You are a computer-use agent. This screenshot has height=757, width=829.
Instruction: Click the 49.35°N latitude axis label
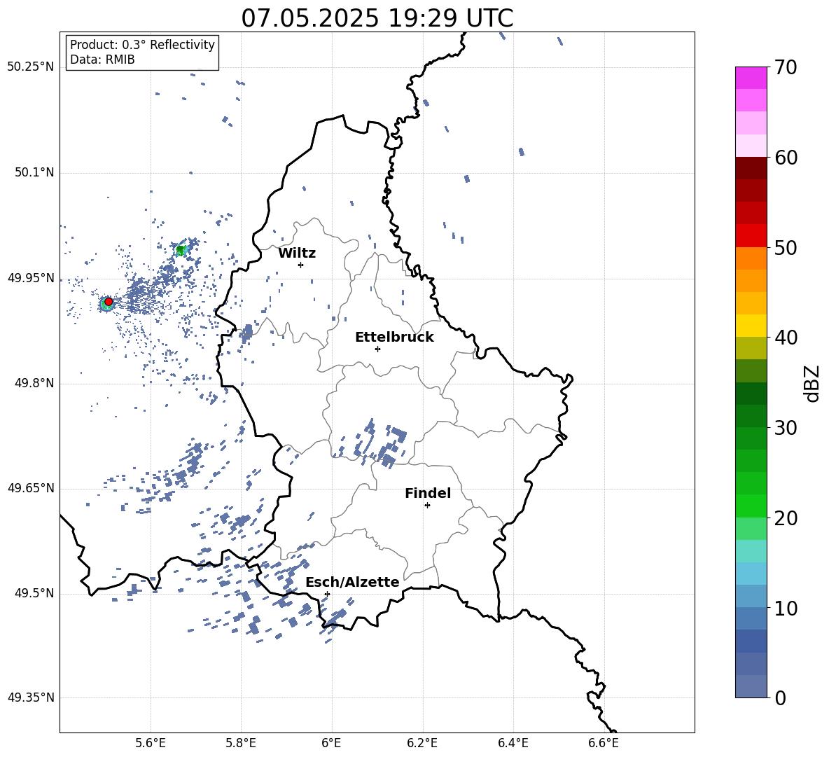click(31, 697)
